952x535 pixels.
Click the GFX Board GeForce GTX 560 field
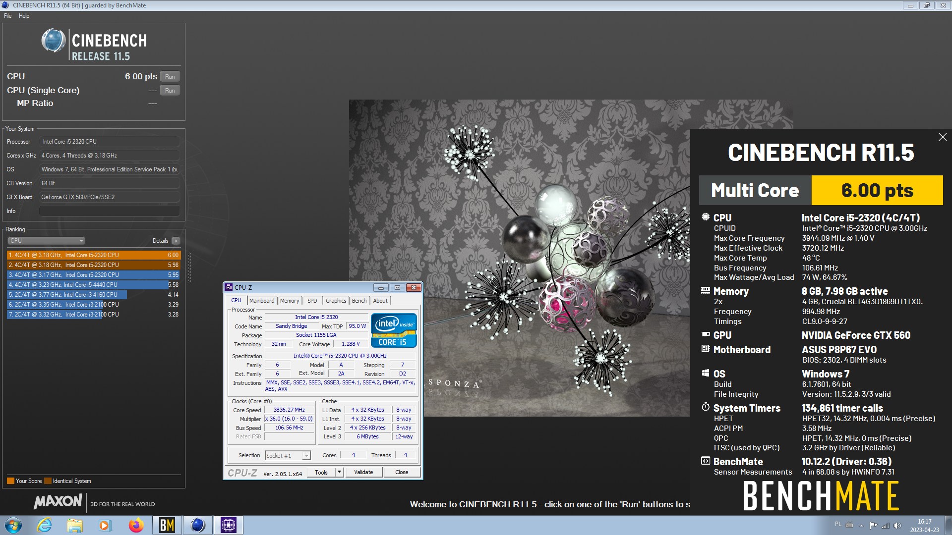(109, 197)
